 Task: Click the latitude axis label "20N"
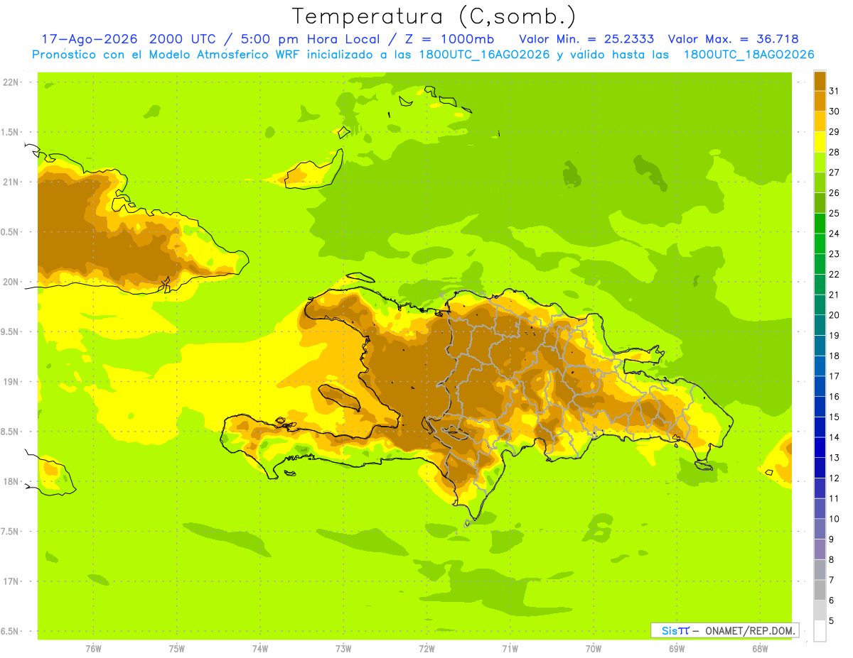(x=11, y=282)
